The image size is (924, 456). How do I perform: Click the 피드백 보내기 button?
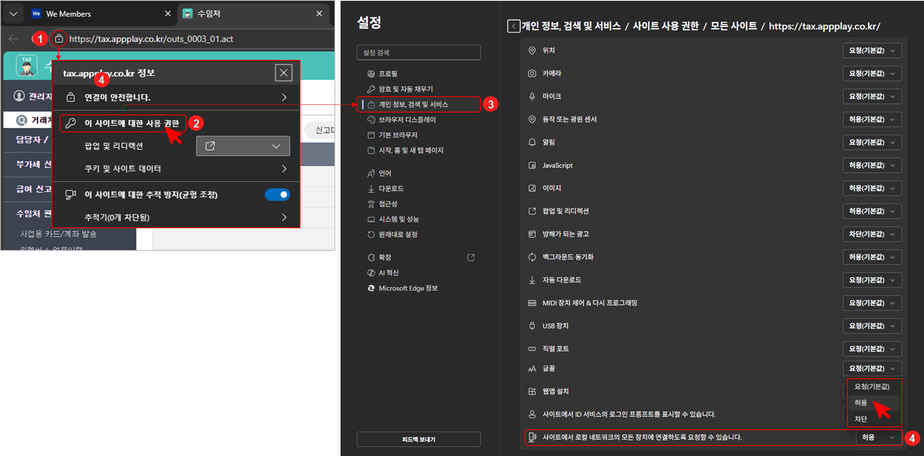418,439
